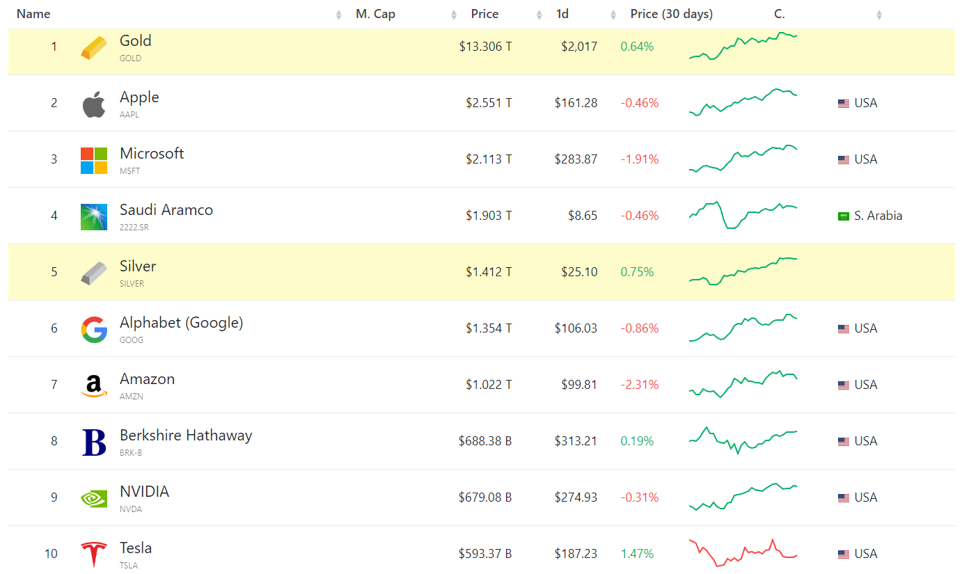The width and height of the screenshot is (962, 574).
Task: Click the 0.75% daily change value
Action: point(638,272)
